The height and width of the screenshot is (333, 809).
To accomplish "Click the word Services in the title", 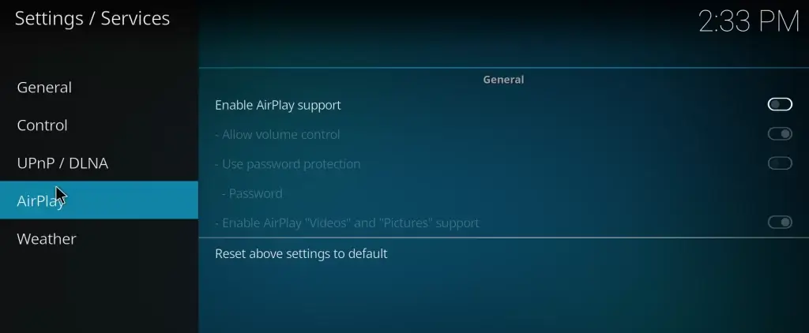I will [x=135, y=18].
